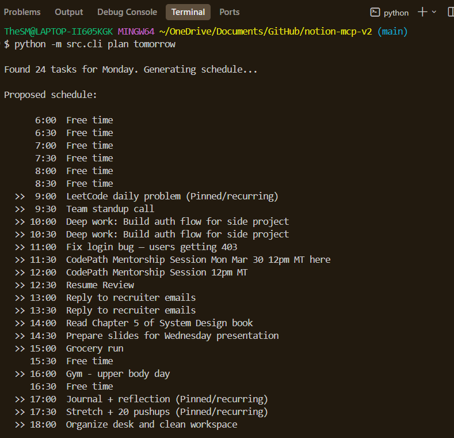Switch to the Debug Console tab
Screen dimensions: 454x438
coord(127,12)
